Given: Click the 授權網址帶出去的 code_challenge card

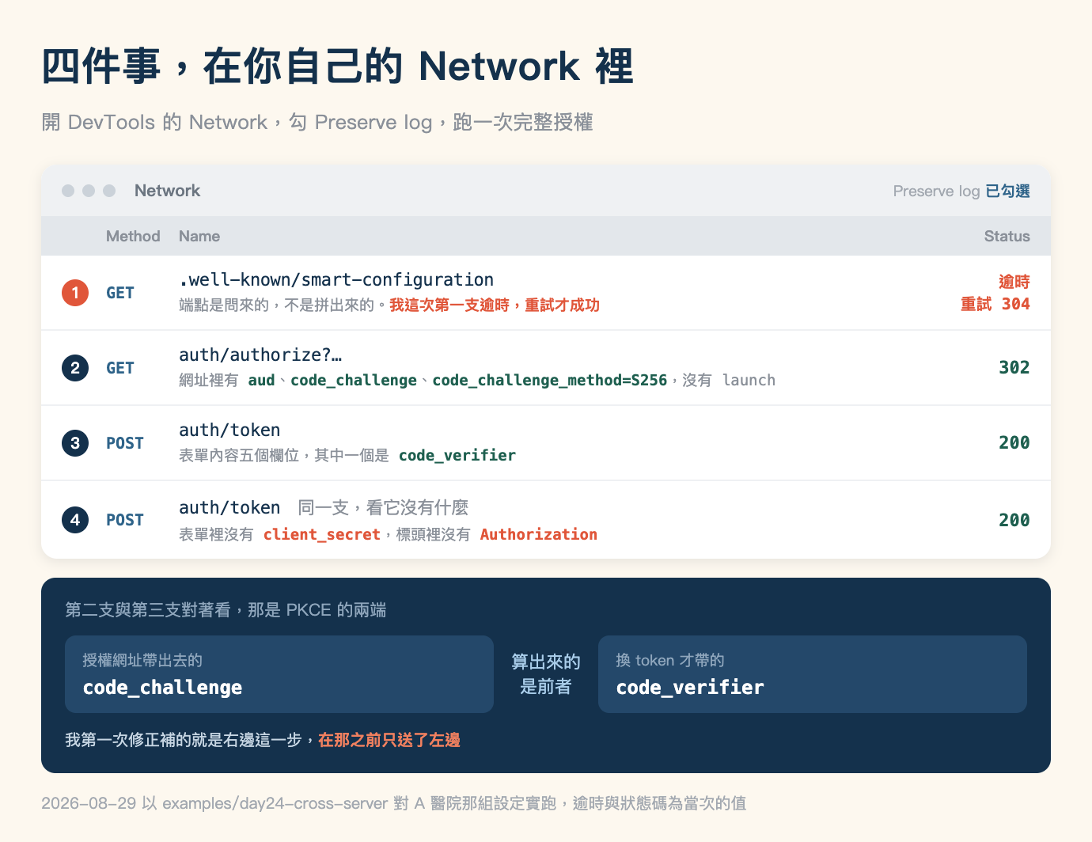Looking at the screenshot, I should click(x=279, y=674).
